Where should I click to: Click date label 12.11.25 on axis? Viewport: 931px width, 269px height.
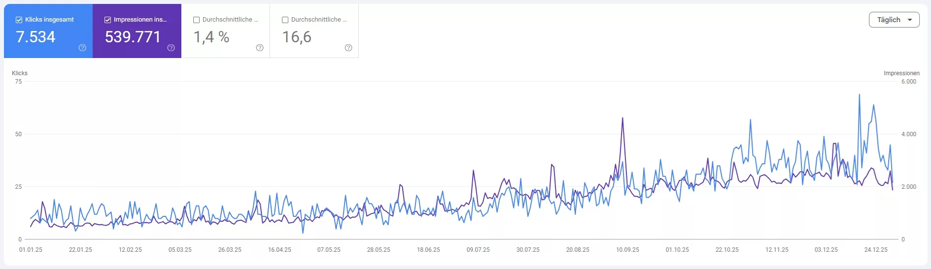click(777, 250)
